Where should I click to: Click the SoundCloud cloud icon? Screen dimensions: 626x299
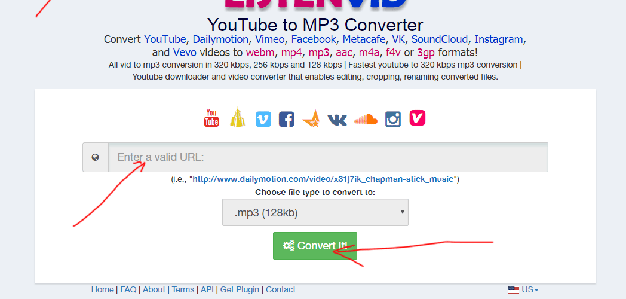point(366,119)
